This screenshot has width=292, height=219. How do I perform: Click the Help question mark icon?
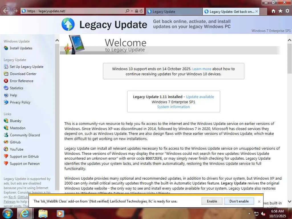(6, 95)
